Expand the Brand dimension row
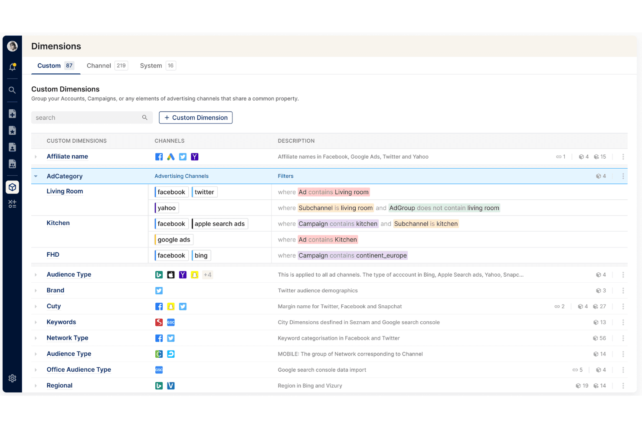The width and height of the screenshot is (642, 428). click(x=36, y=291)
